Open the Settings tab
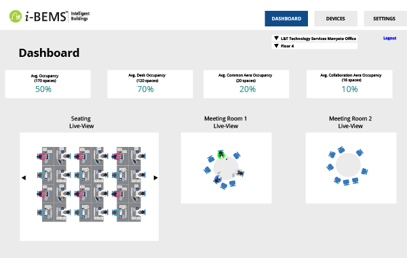The width and height of the screenshot is (407, 258). [x=384, y=19]
